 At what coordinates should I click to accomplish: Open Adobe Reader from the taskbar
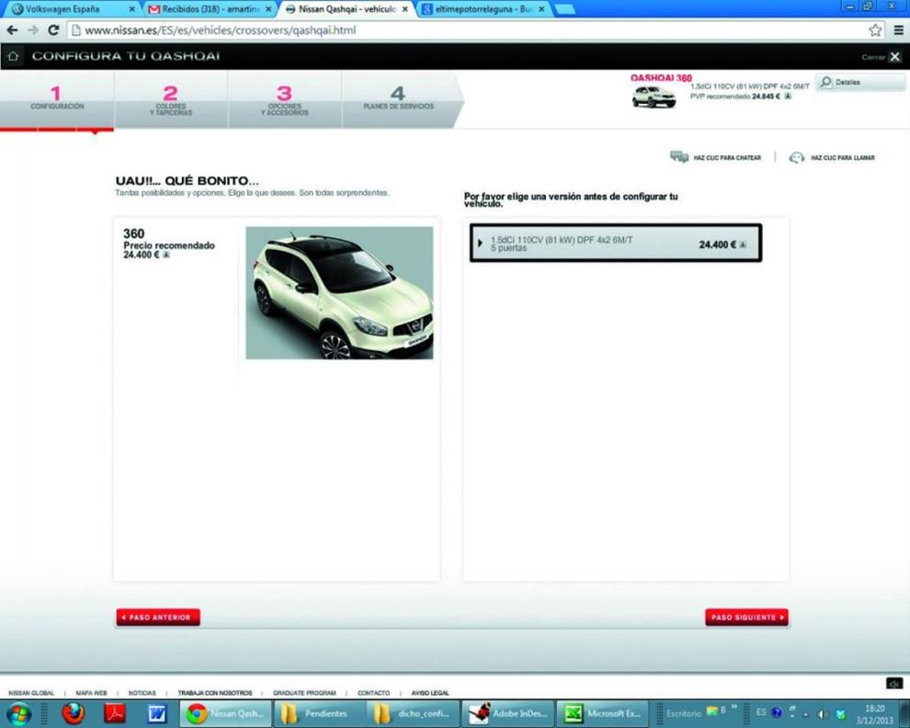click(x=114, y=713)
